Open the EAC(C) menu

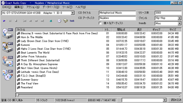7,7
